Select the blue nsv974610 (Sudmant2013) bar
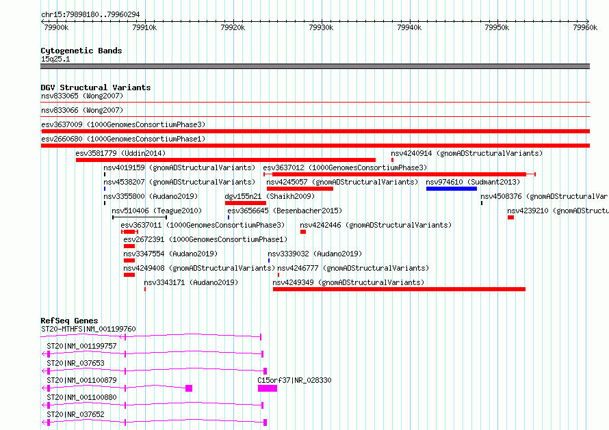609x430 pixels. [x=452, y=189]
